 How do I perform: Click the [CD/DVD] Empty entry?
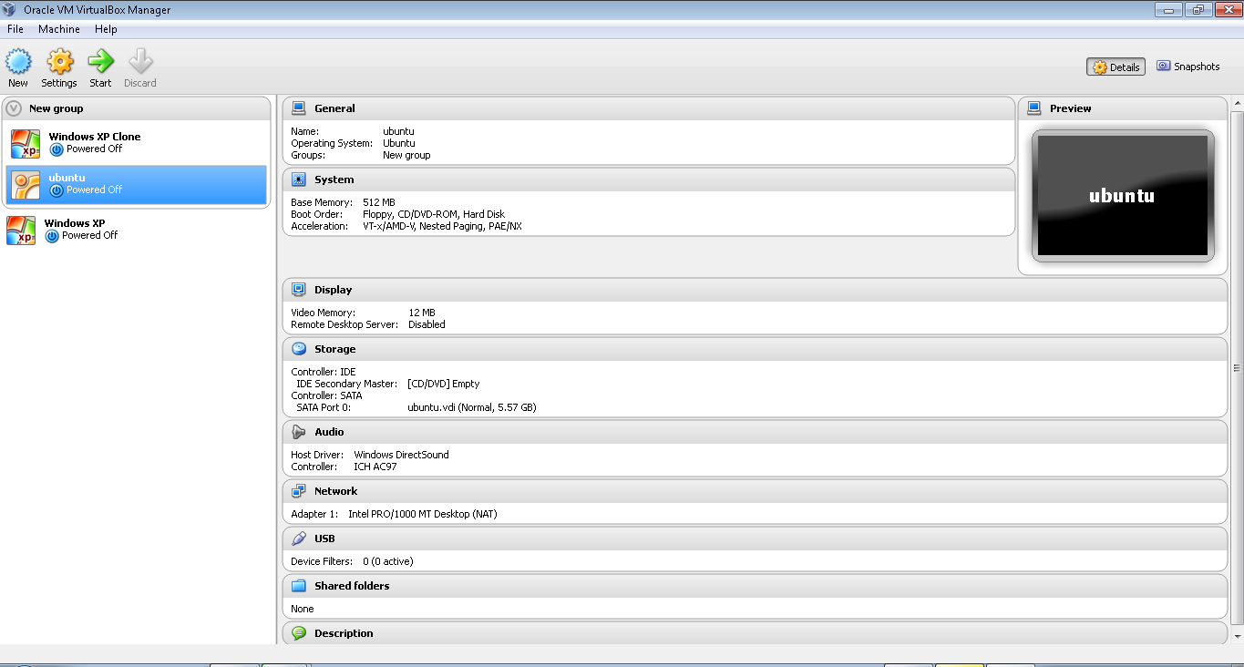click(444, 384)
